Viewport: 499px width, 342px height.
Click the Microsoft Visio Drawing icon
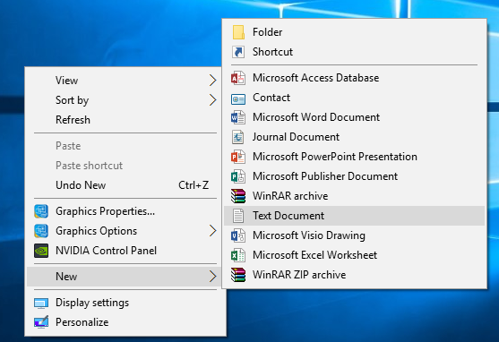(x=238, y=235)
